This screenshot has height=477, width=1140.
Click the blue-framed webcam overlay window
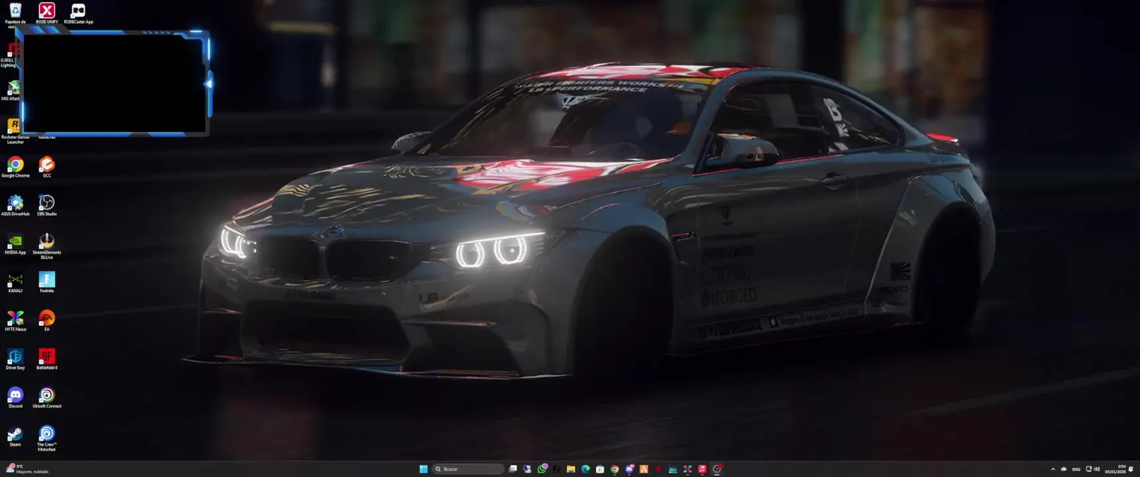(115, 83)
